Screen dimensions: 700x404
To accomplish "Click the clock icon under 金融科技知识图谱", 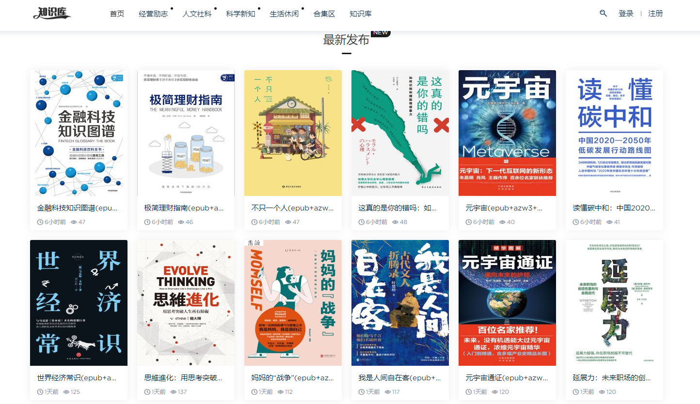I will coord(40,222).
